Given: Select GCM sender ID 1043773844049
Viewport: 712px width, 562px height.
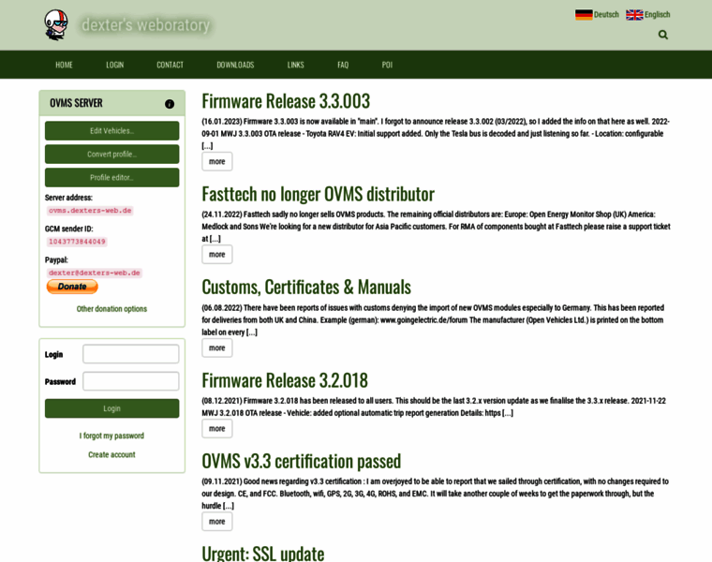Looking at the screenshot, I should click(x=77, y=242).
